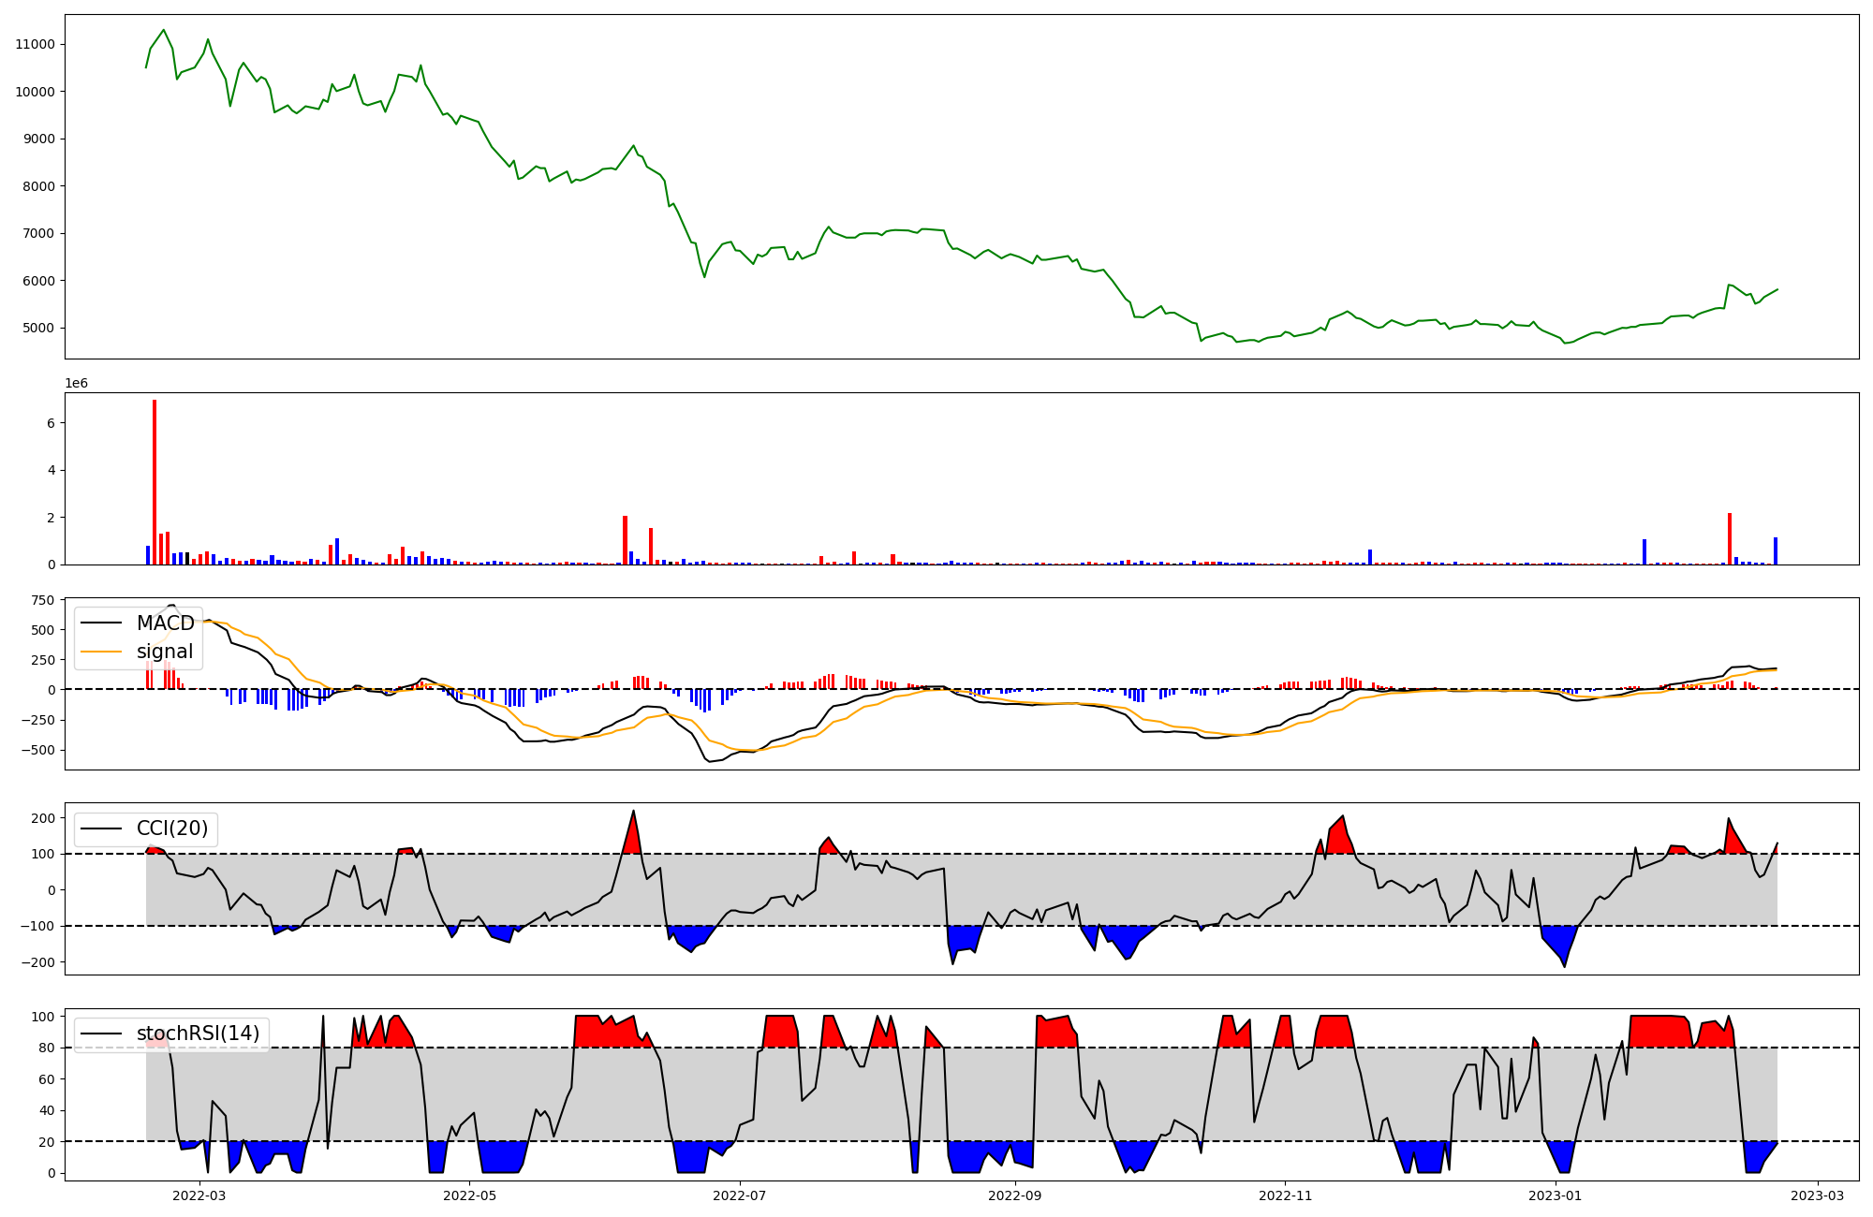This screenshot has height=1217, width=1873.
Task: Click the 2022-09 x-axis date label
Action: pyautogui.click(x=1014, y=1195)
